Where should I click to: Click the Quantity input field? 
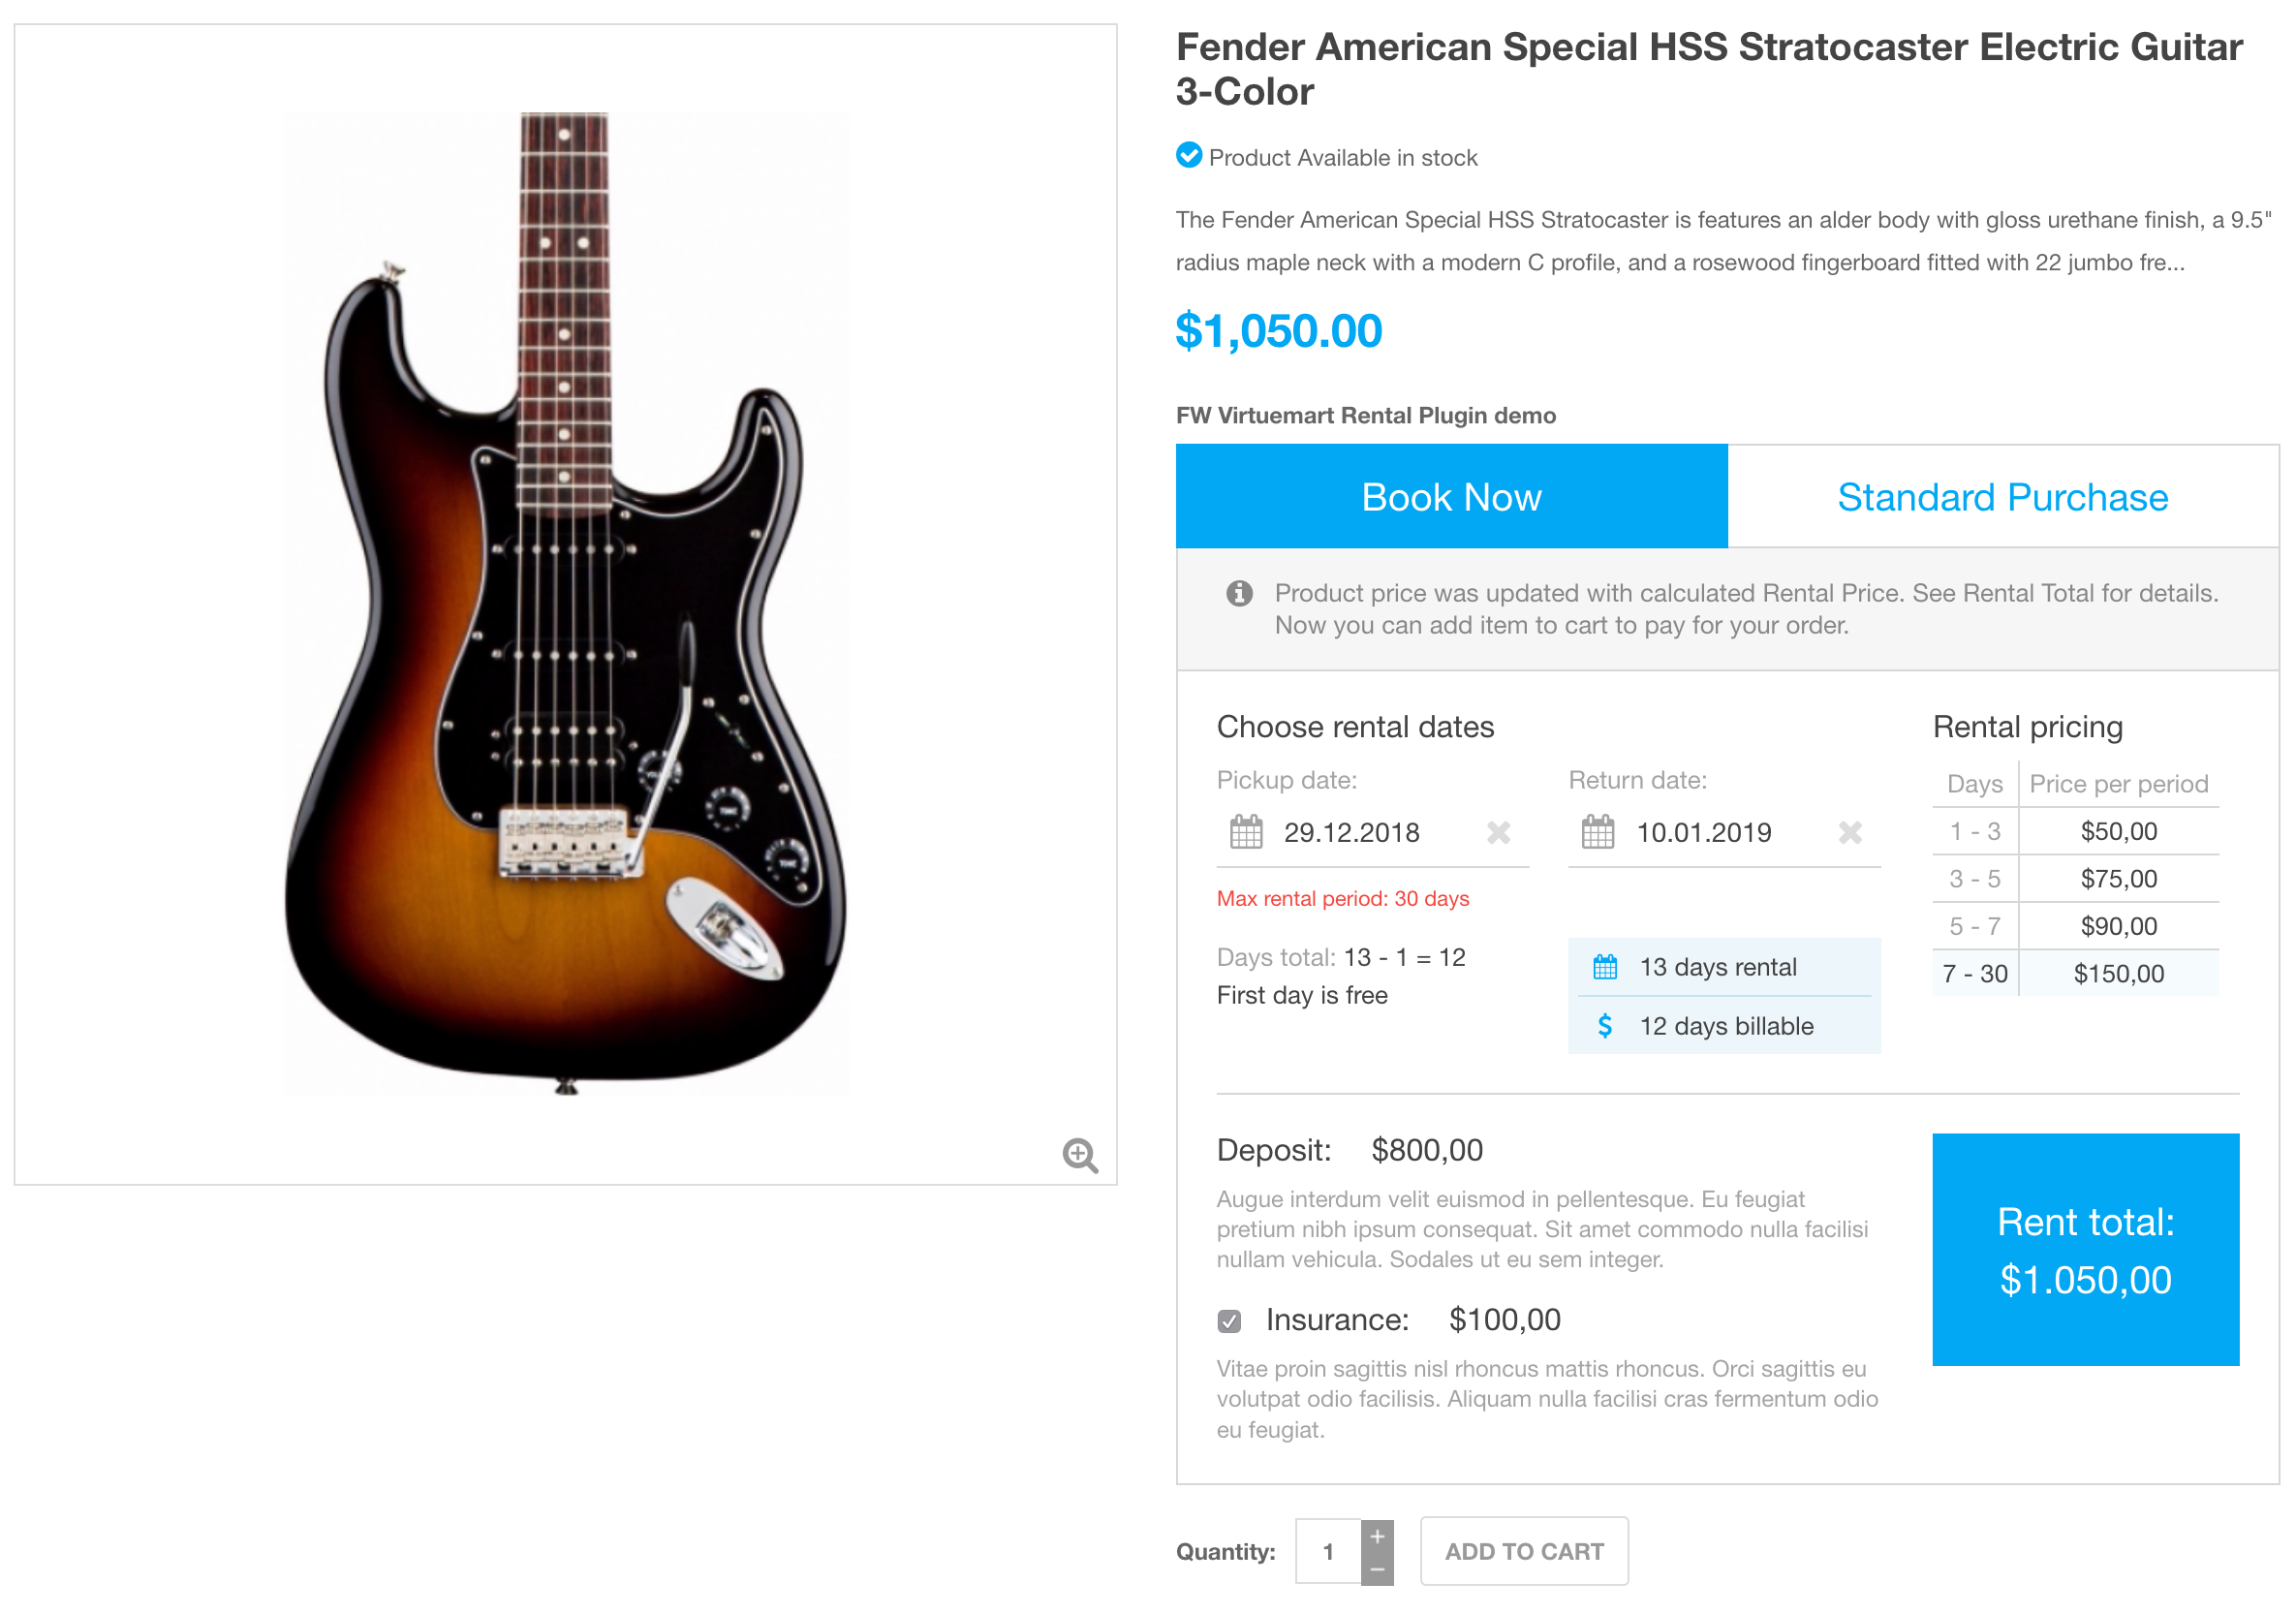(x=1328, y=1551)
